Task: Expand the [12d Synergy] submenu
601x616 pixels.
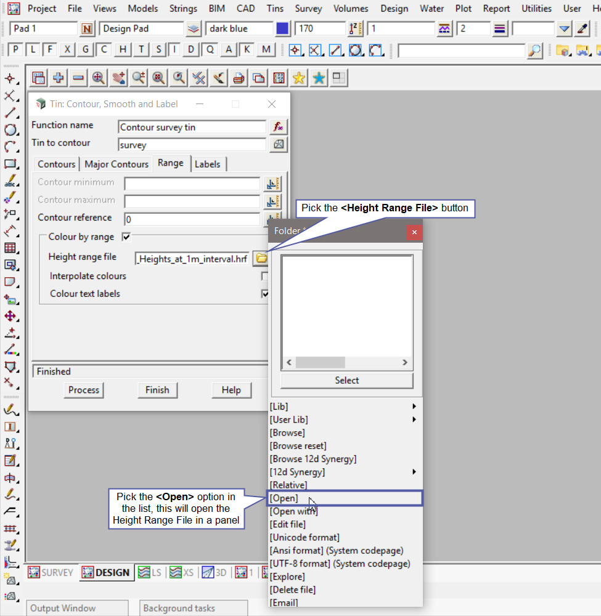Action: coord(414,472)
